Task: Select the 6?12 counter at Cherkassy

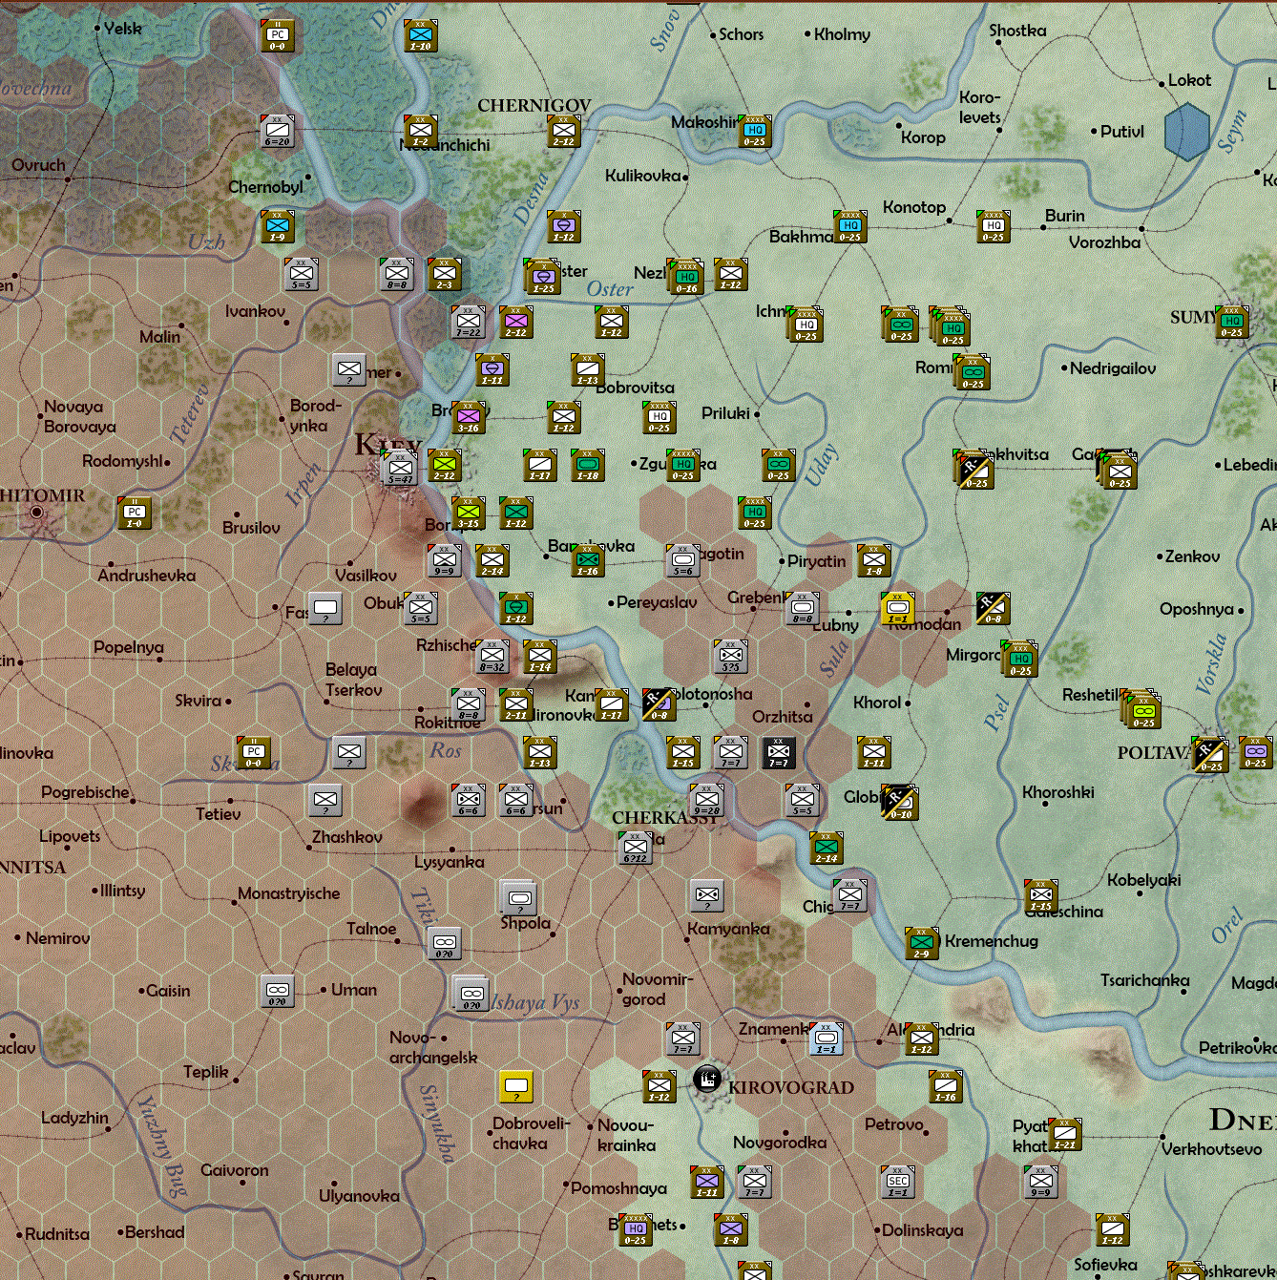Action: pyautogui.click(x=636, y=847)
